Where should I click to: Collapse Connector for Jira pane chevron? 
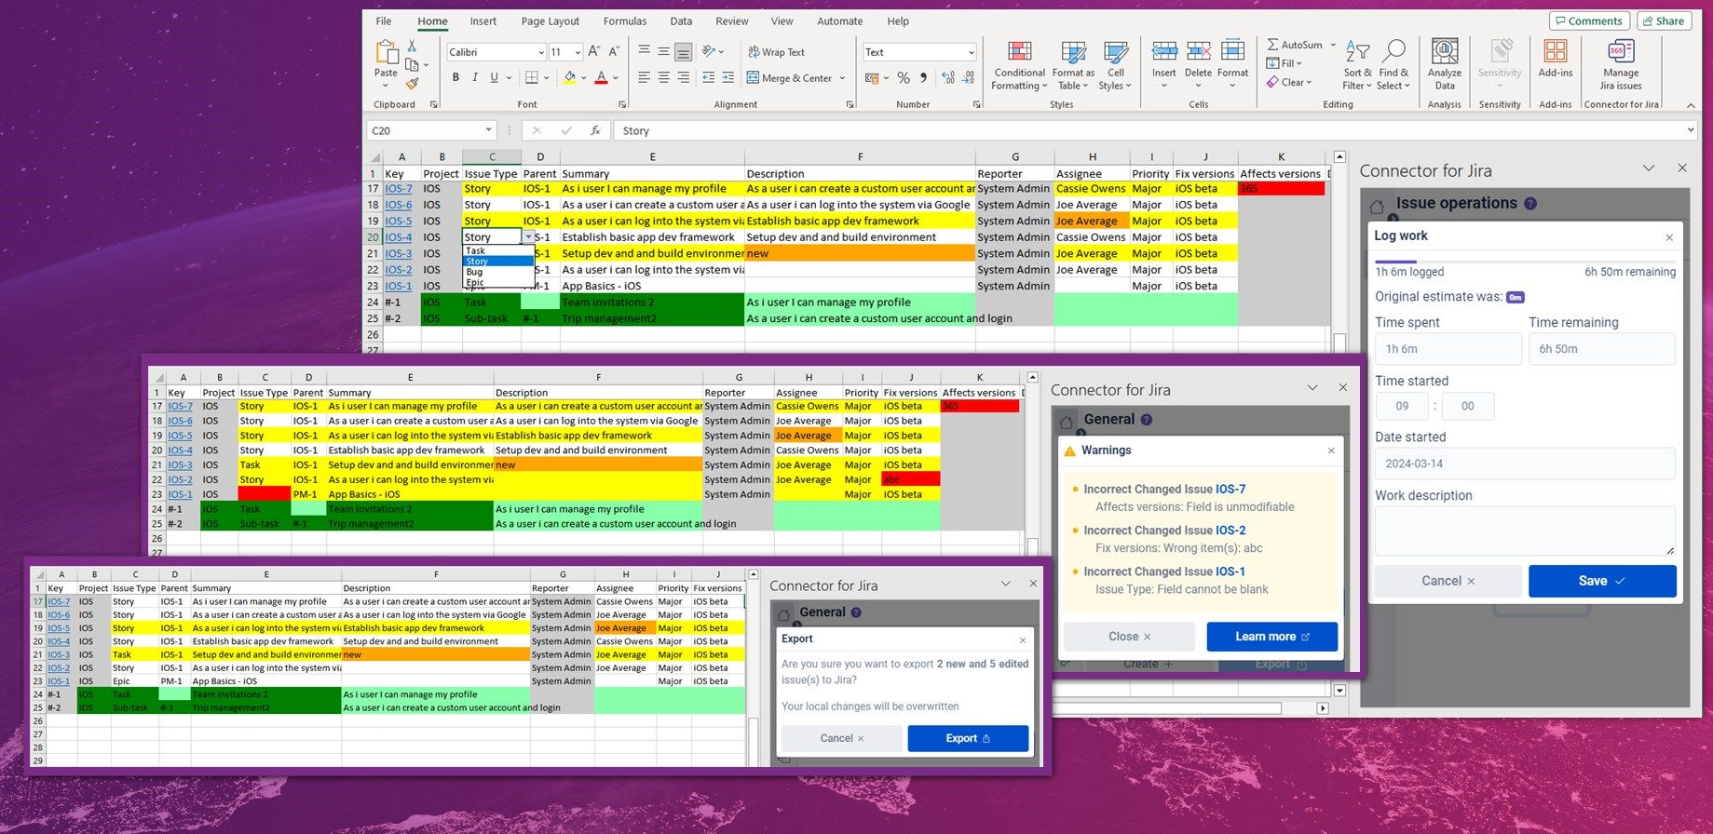coord(1649,168)
